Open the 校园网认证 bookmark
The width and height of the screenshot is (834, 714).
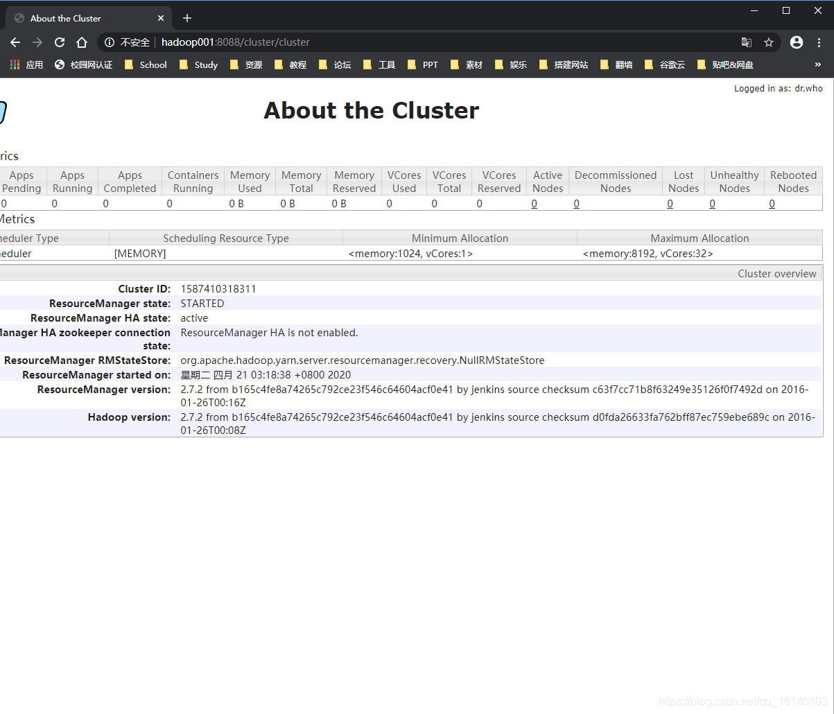[x=83, y=64]
